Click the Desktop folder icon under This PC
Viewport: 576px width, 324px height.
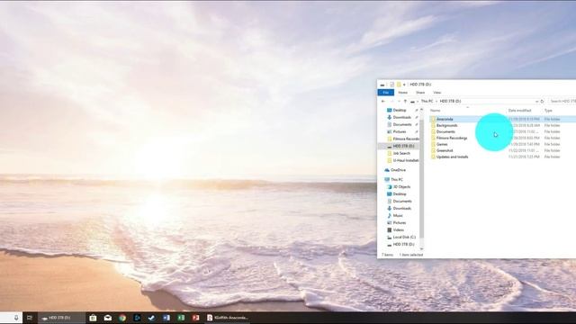[x=390, y=194]
